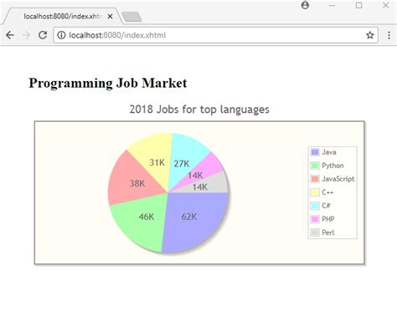The height and width of the screenshot is (316, 397).
Task: Click the Java legend color swatch
Action: click(315, 152)
